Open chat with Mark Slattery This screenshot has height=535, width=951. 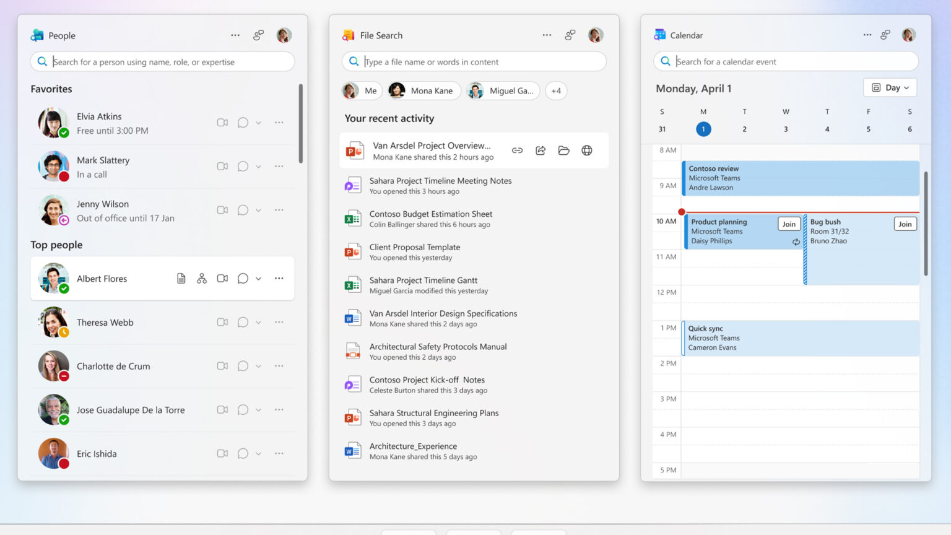pyautogui.click(x=243, y=167)
